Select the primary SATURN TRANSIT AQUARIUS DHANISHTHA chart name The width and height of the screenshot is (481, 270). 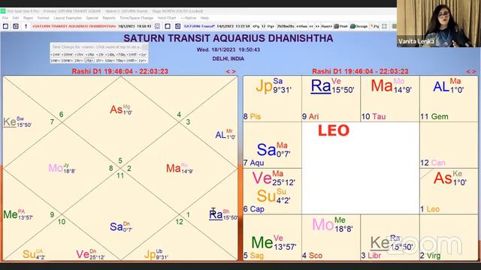(74, 26)
